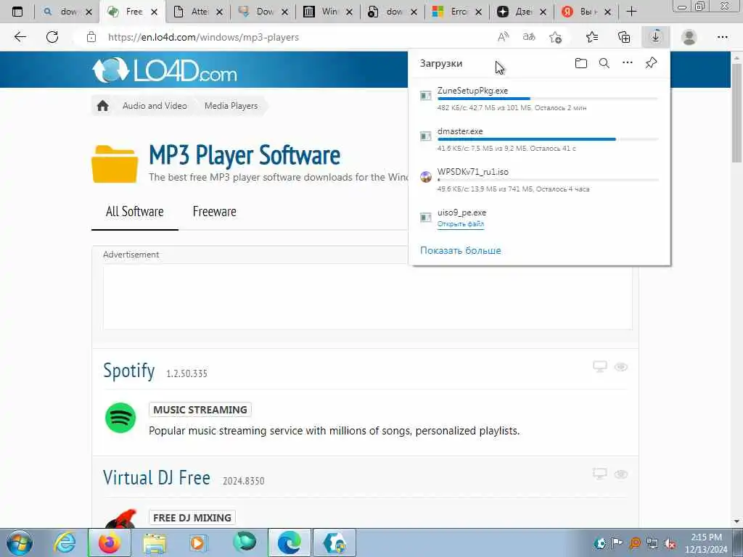Viewport: 743px width, 557px height.
Task: Select the WPSDKv71_ru1.iso download file name
Action: click(473, 172)
